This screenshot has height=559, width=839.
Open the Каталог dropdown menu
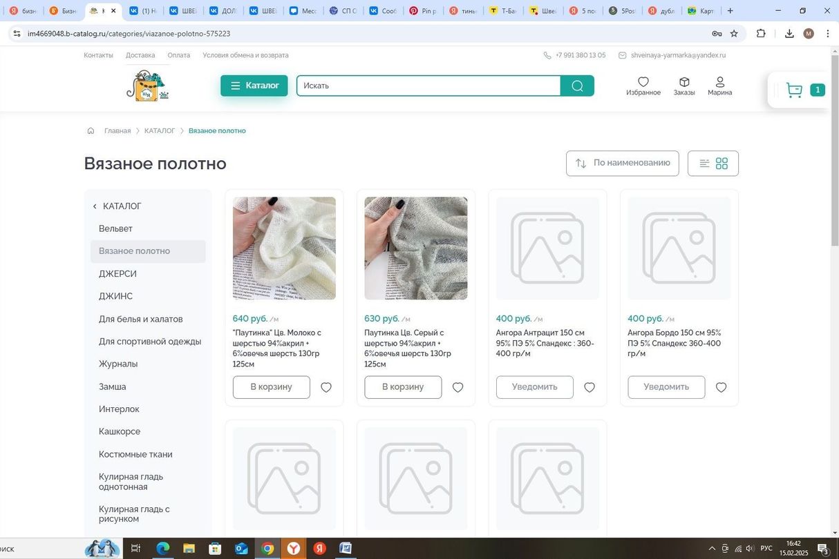(x=254, y=86)
